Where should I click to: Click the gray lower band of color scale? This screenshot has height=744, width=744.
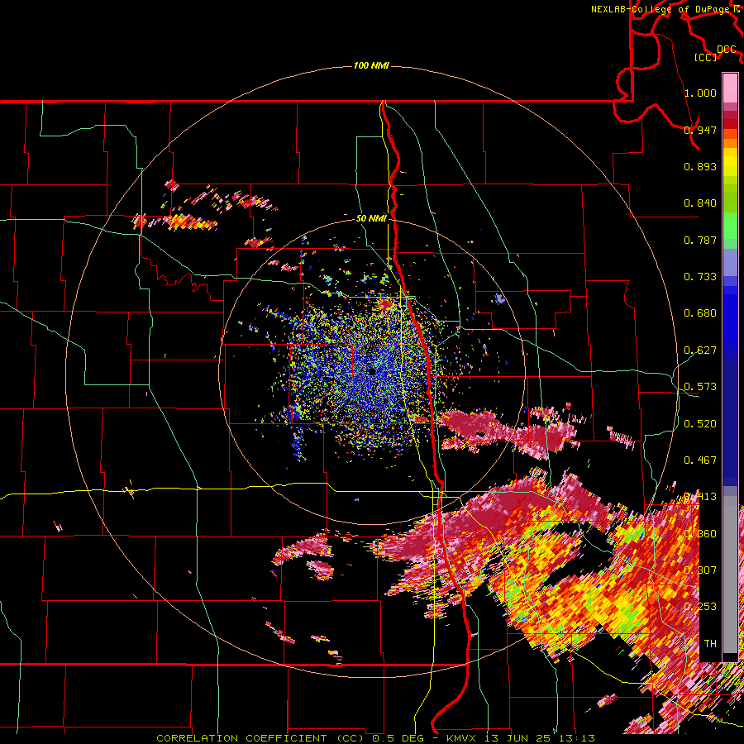[730, 575]
